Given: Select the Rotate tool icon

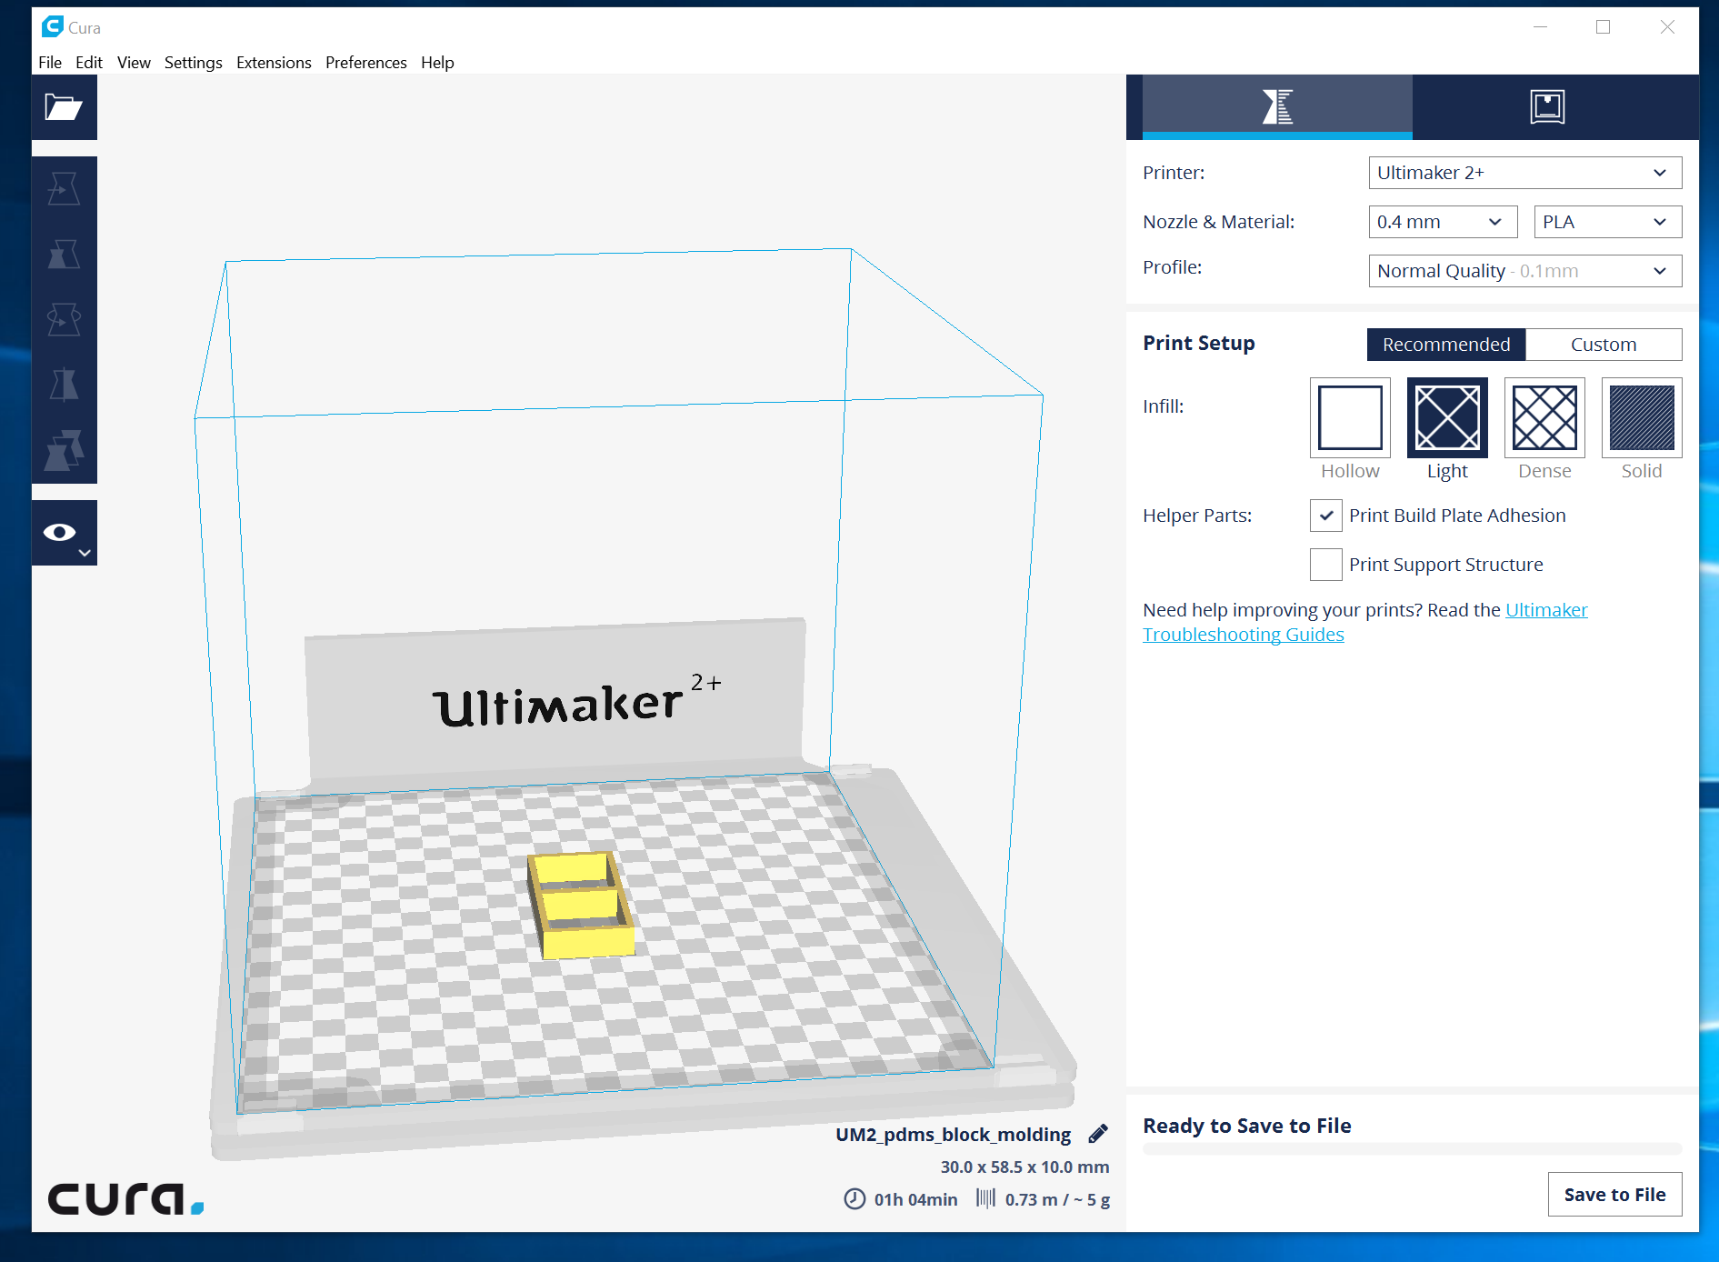Looking at the screenshot, I should [64, 320].
